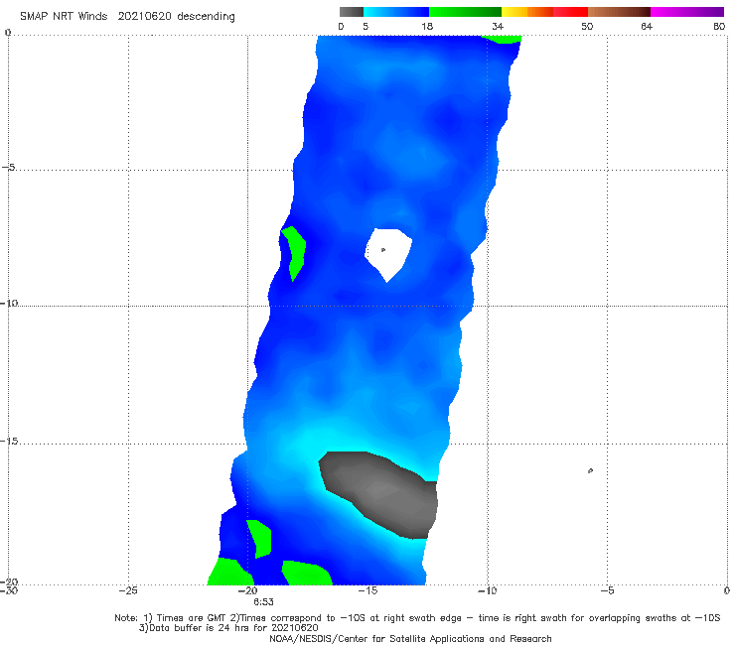Click the '-10' longitude axis label at the bottom

(487, 590)
